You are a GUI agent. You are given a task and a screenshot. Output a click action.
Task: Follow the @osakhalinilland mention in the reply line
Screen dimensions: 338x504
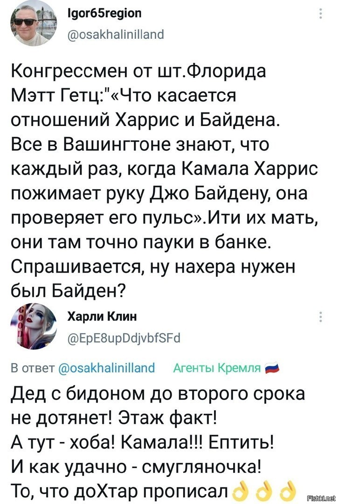click(107, 368)
